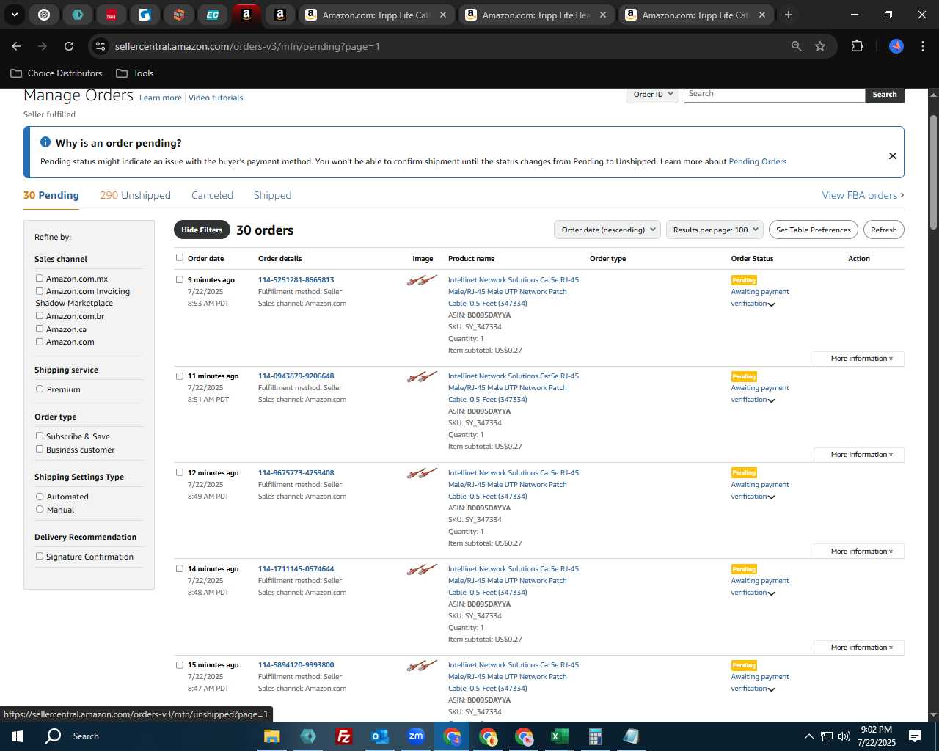
Task: Select Automated shipping settings type
Action: 40,497
